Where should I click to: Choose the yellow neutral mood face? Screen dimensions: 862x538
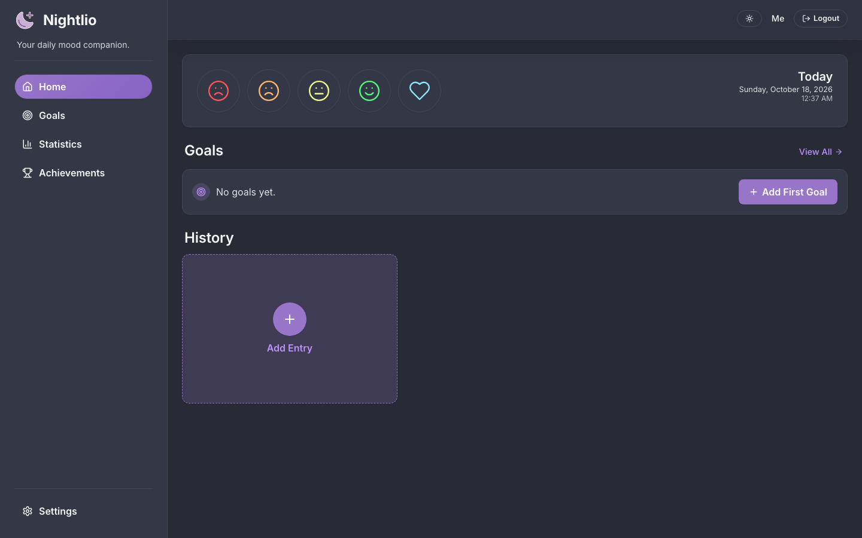pos(319,91)
